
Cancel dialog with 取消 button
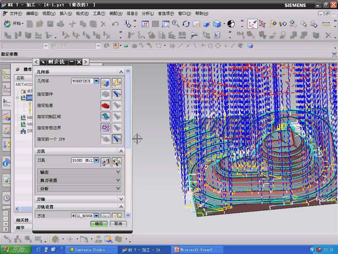click(118, 224)
